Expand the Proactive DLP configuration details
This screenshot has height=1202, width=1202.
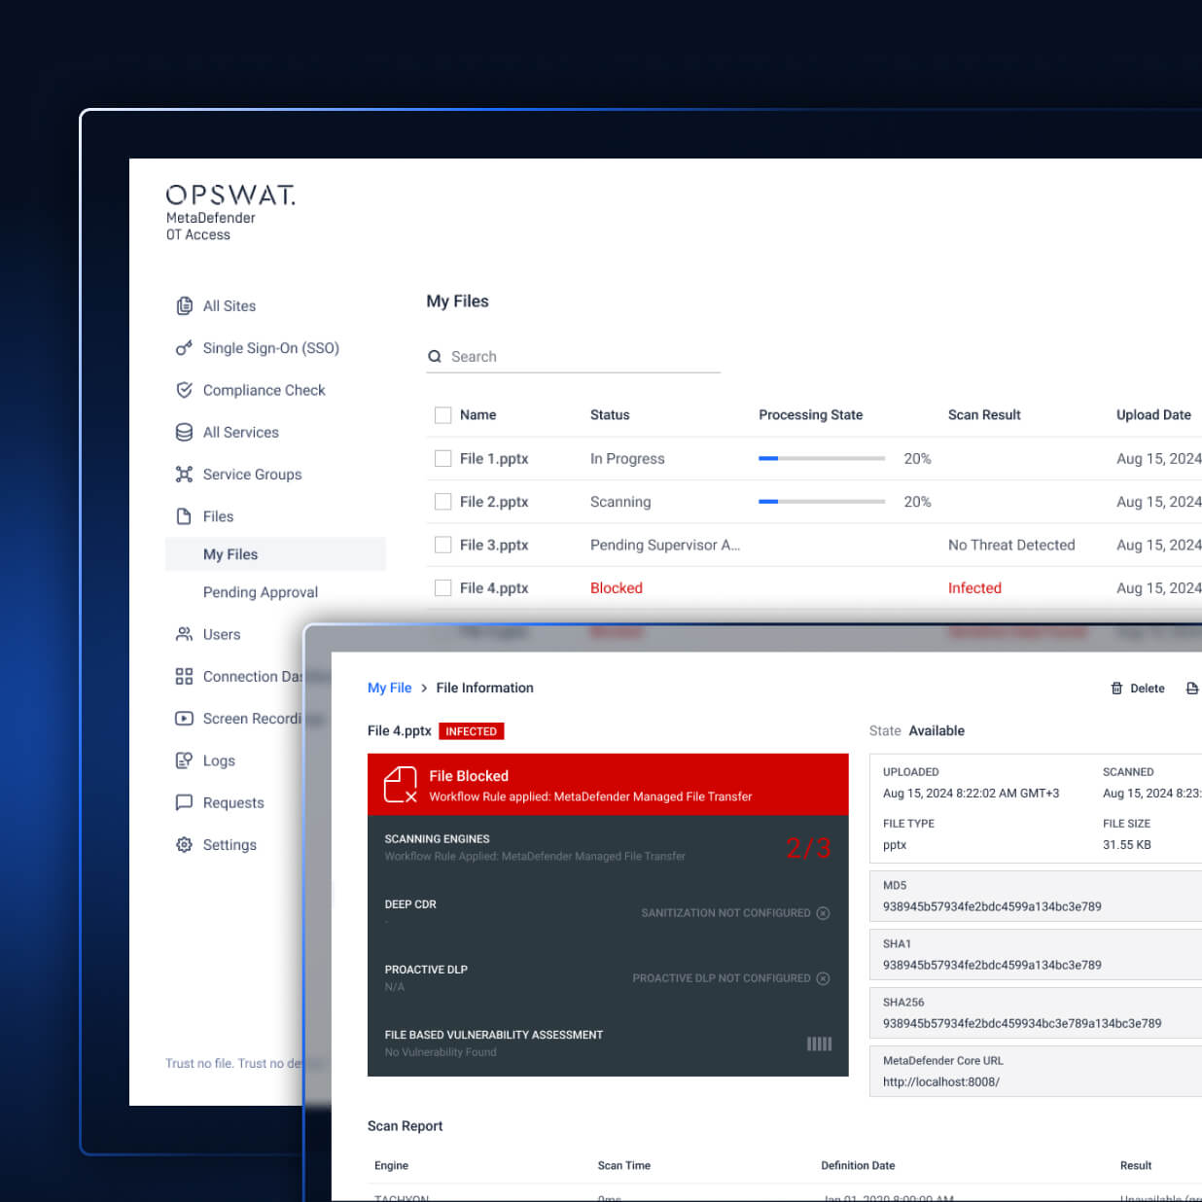[824, 978]
